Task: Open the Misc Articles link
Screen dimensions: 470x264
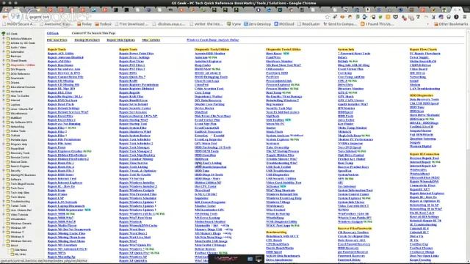Action: tap(151, 40)
